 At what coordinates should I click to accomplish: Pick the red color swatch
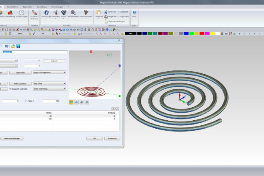coord(201,33)
